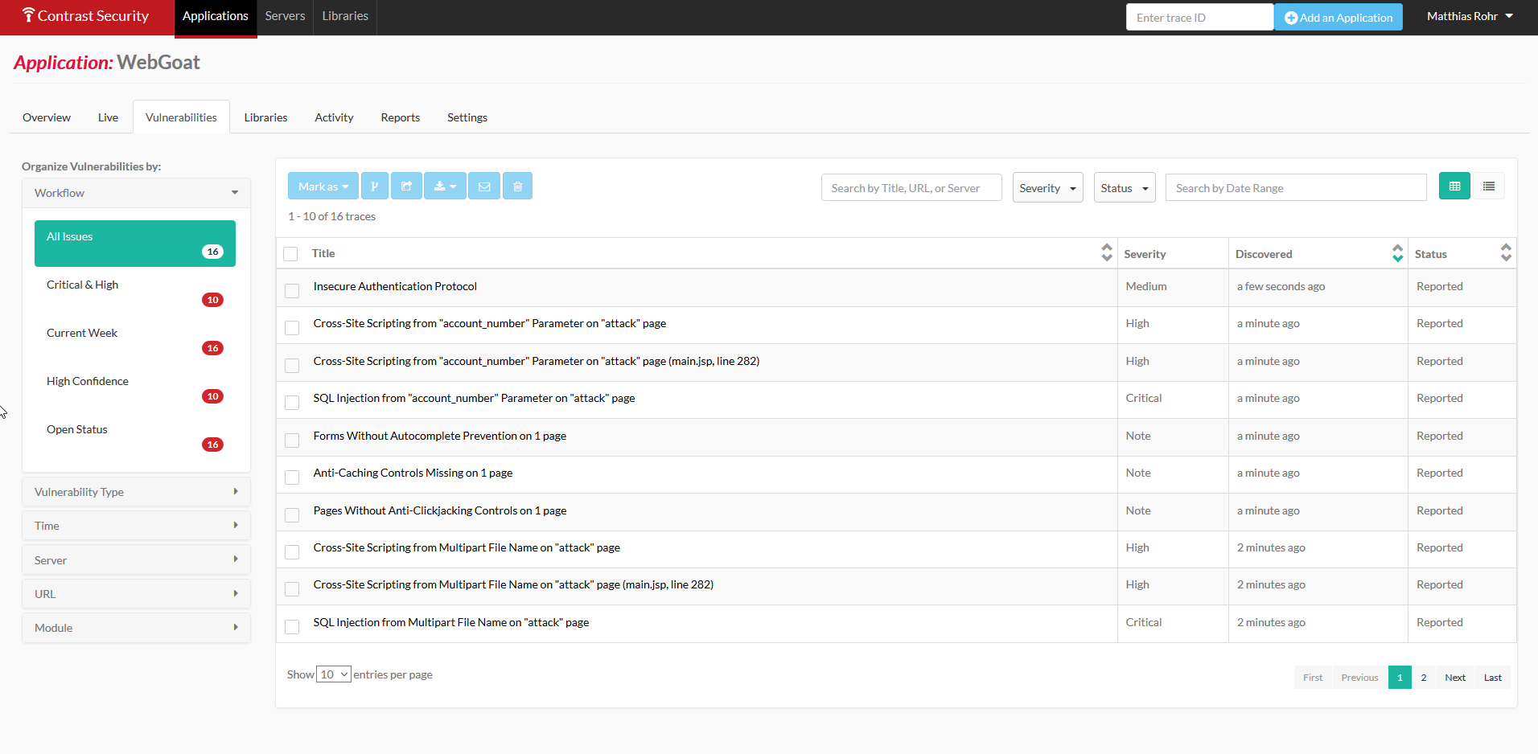The image size is (1538, 754).
Task: Expand the Time section
Action: 136,526
